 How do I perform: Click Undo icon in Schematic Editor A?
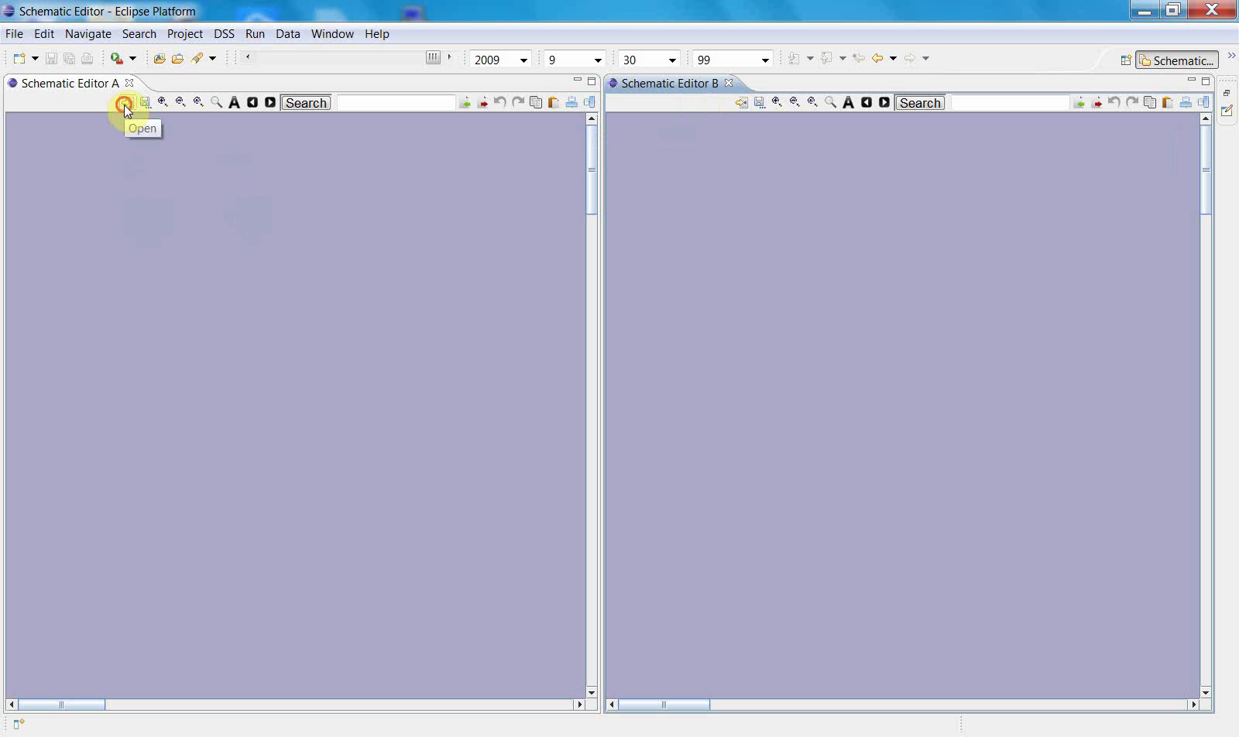click(500, 102)
